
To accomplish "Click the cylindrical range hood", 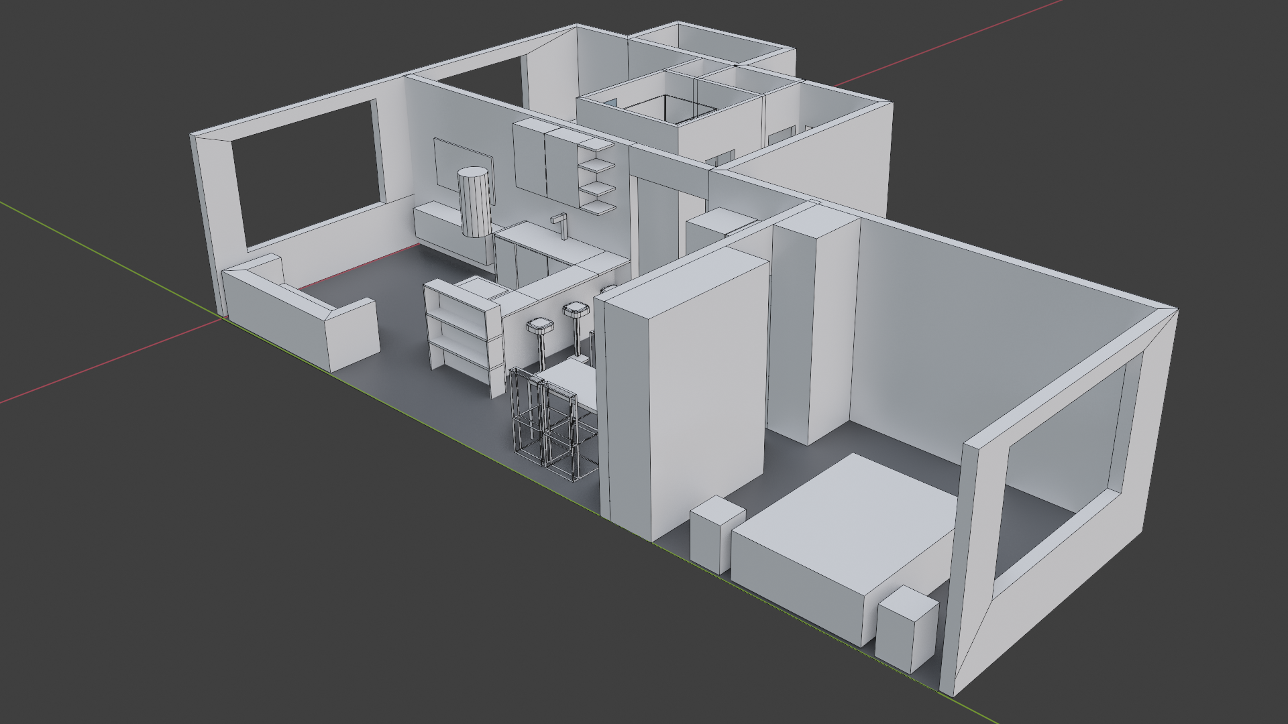I will pos(475,201).
